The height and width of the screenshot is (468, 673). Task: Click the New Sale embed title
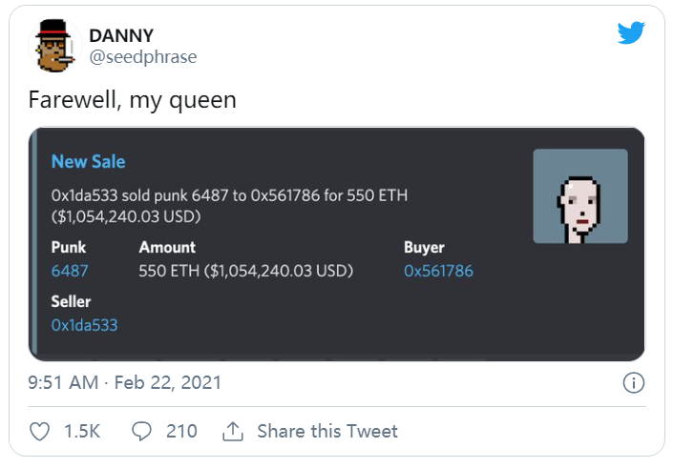[x=88, y=162]
